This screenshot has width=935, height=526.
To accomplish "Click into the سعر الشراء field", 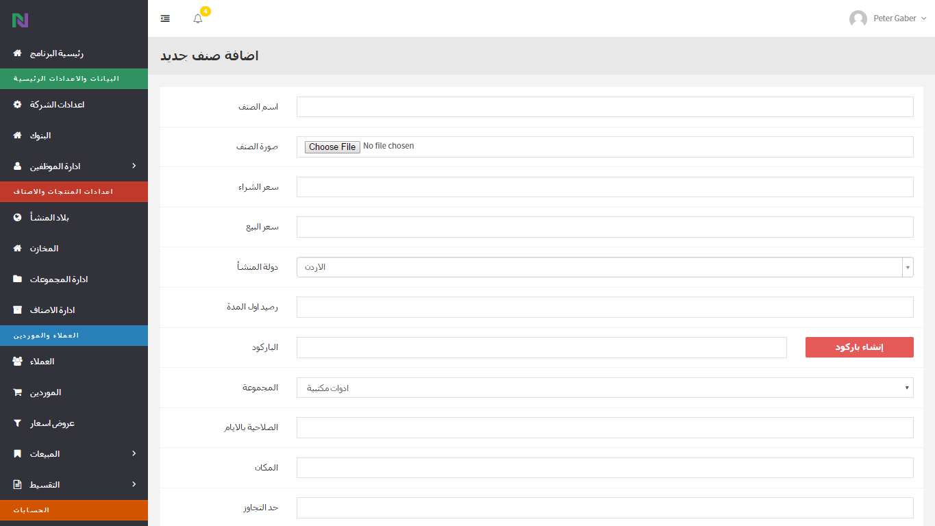I will [x=605, y=187].
